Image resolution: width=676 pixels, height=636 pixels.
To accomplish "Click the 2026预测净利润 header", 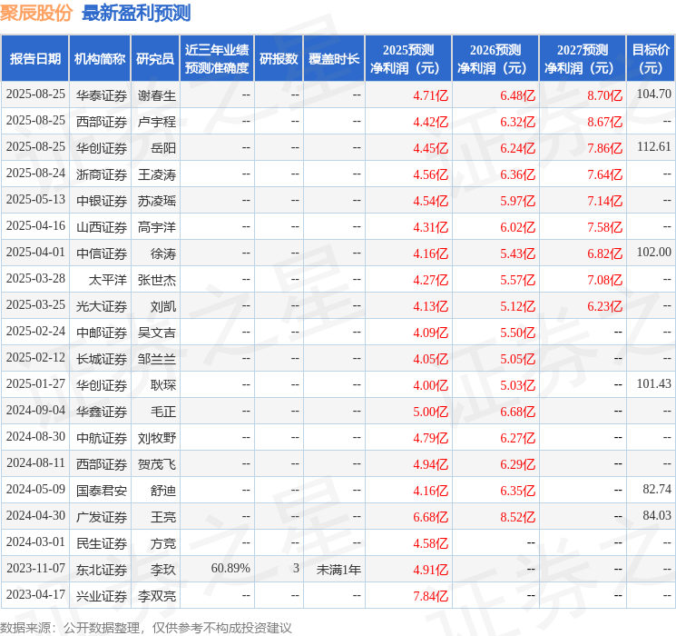I will click(x=495, y=59).
